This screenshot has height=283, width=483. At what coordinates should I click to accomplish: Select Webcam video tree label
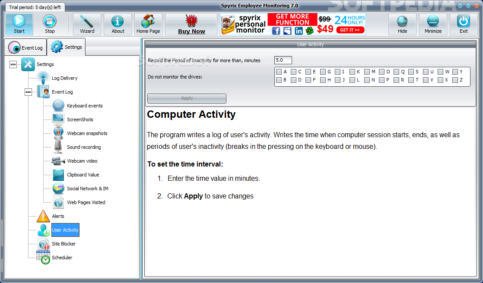pos(82,161)
